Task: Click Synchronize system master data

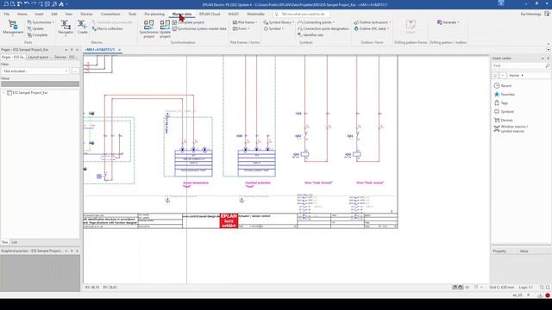Action: point(199,28)
